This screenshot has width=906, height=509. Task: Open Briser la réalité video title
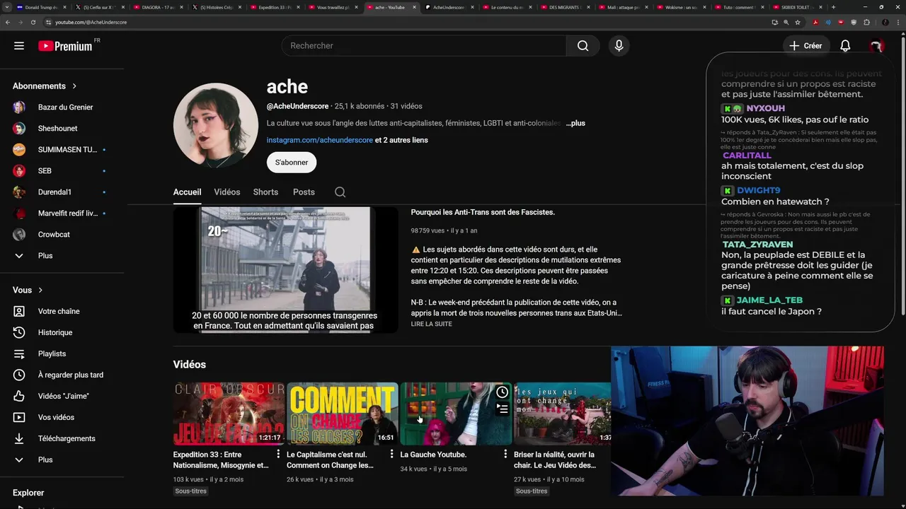coord(555,460)
